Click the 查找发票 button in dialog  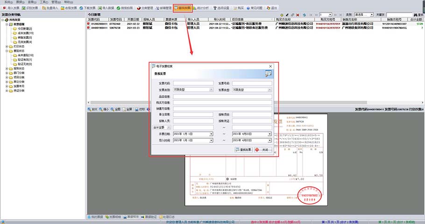tap(243, 150)
